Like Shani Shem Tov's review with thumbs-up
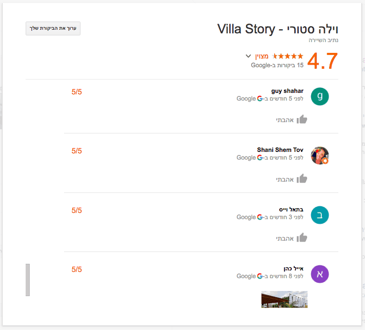This screenshot has width=365, height=330. [x=302, y=179]
